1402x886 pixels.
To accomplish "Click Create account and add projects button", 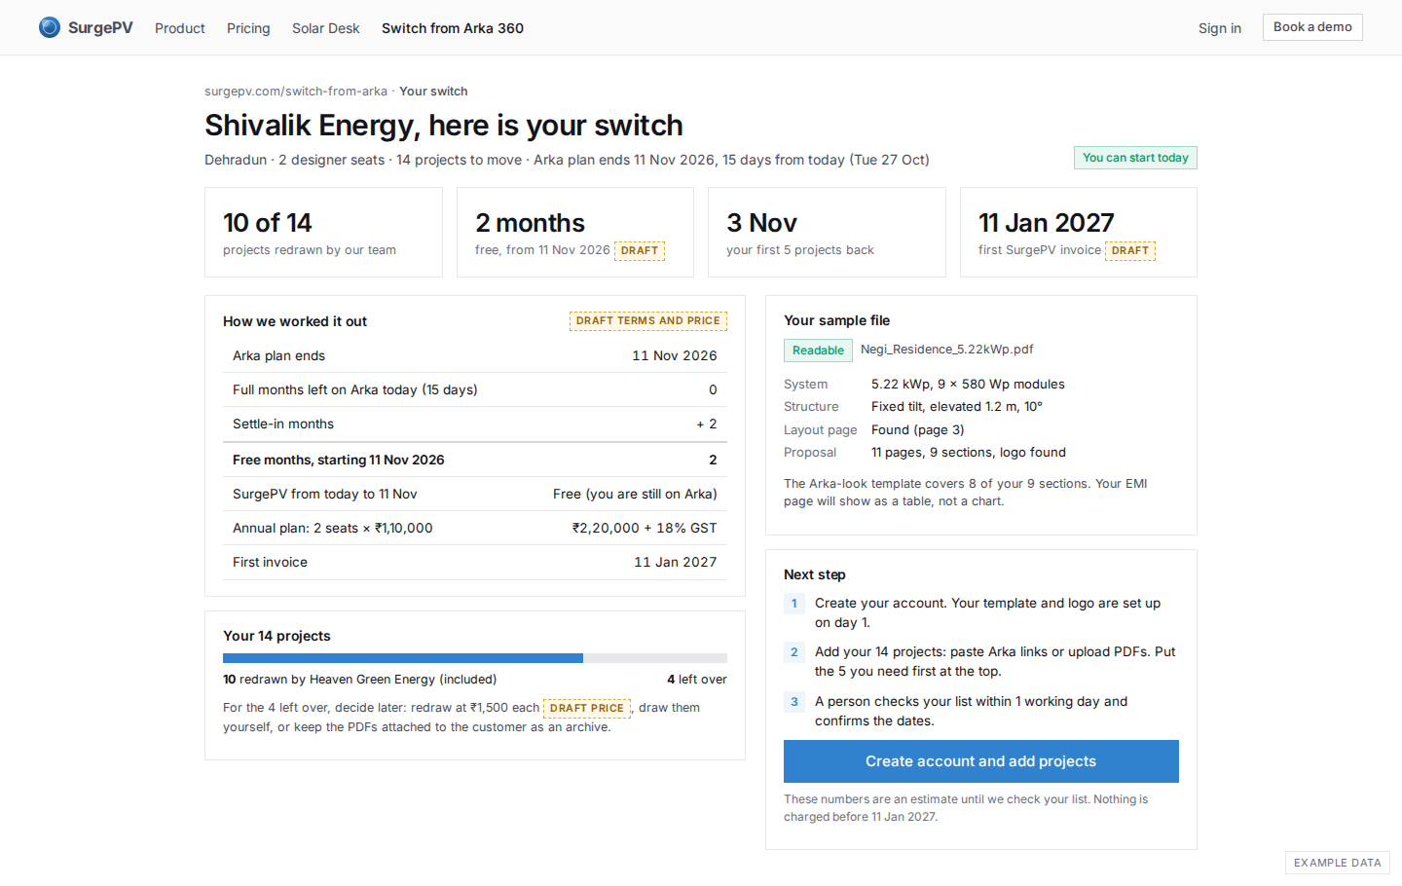I will pyautogui.click(x=981, y=761).
